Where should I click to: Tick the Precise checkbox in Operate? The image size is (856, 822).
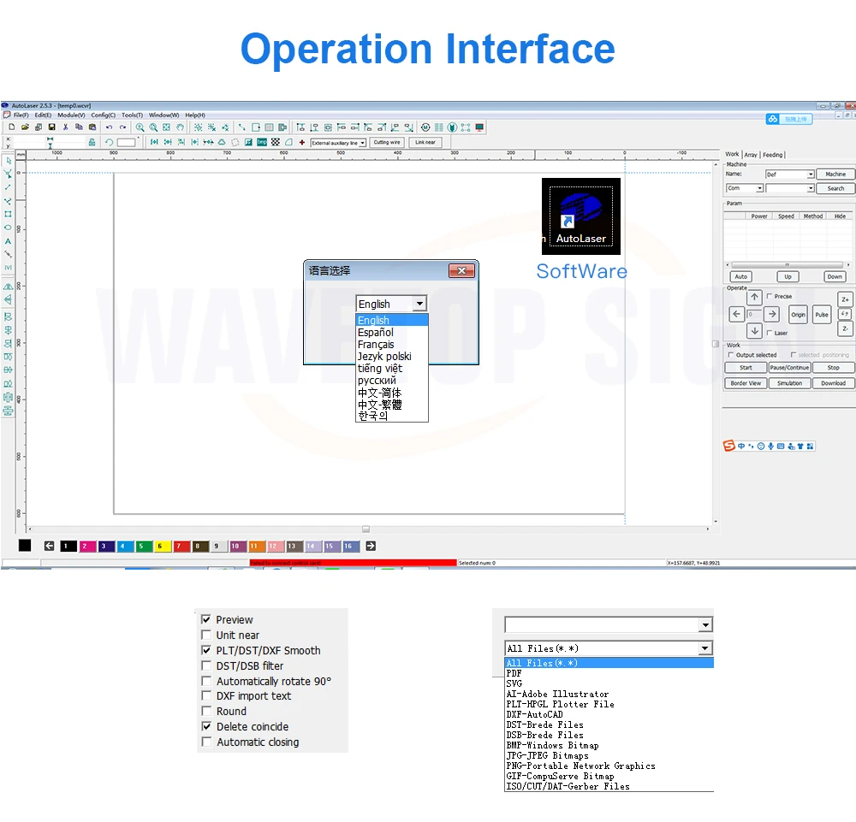coord(770,296)
